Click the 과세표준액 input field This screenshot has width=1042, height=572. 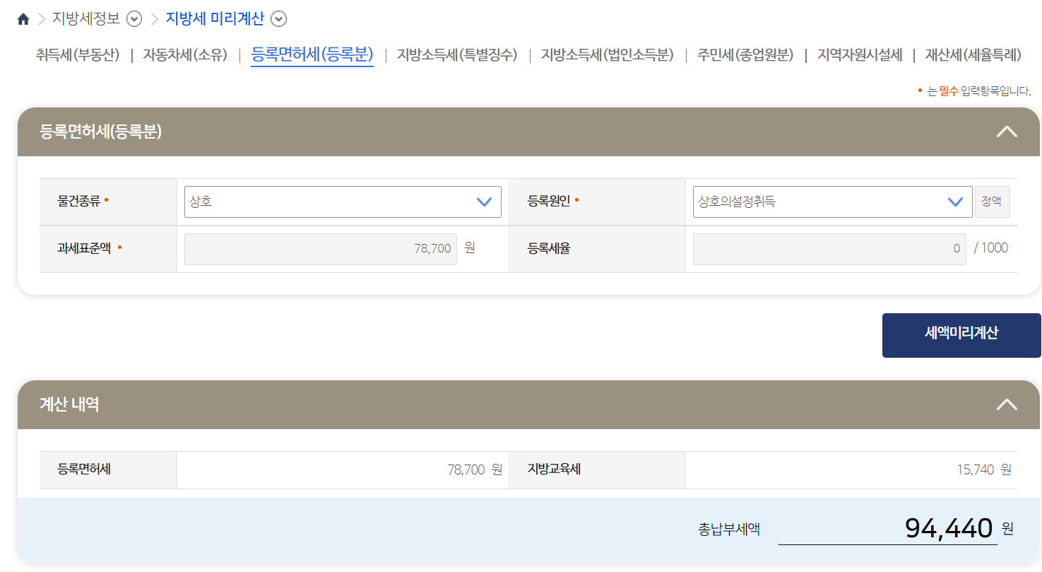[x=320, y=249]
